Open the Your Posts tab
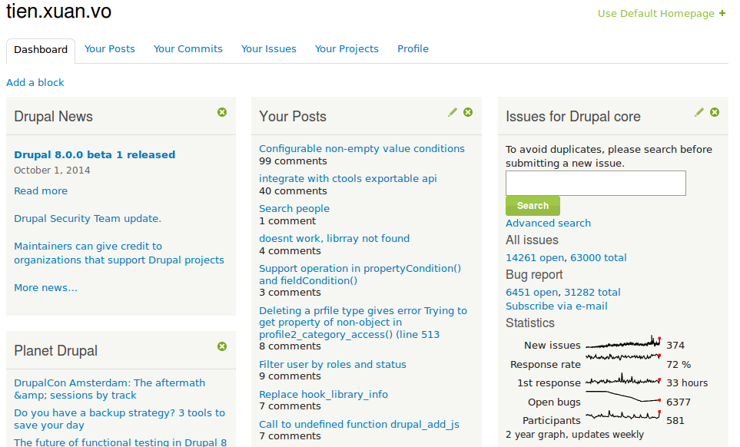Screen dimensions: 740x447 109,49
